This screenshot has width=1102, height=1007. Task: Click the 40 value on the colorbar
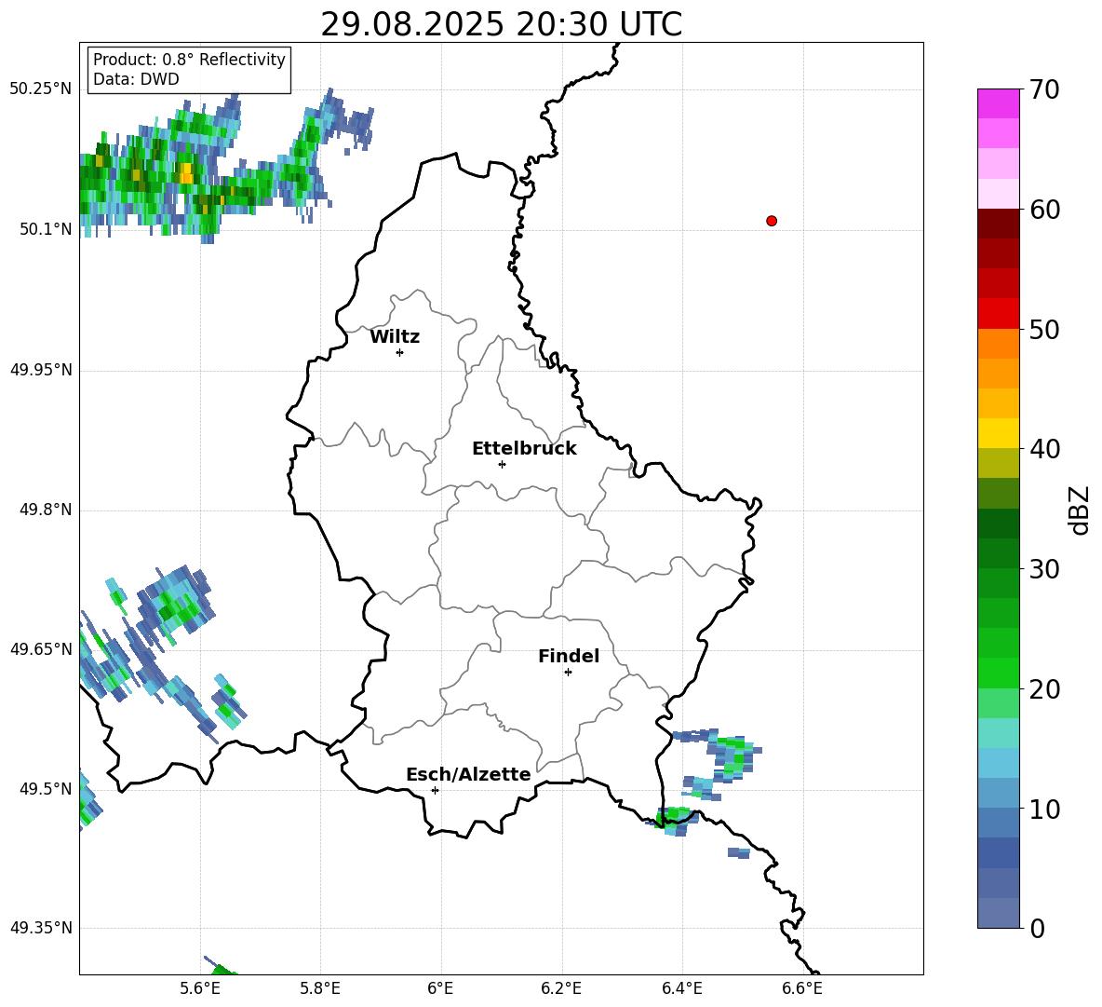click(1044, 449)
